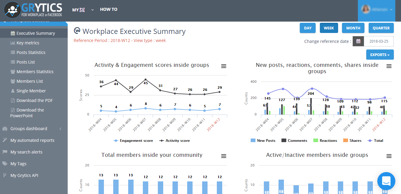Click Engagement score point labeled 8
This screenshot has width=401, height=194.
pos(146,108)
